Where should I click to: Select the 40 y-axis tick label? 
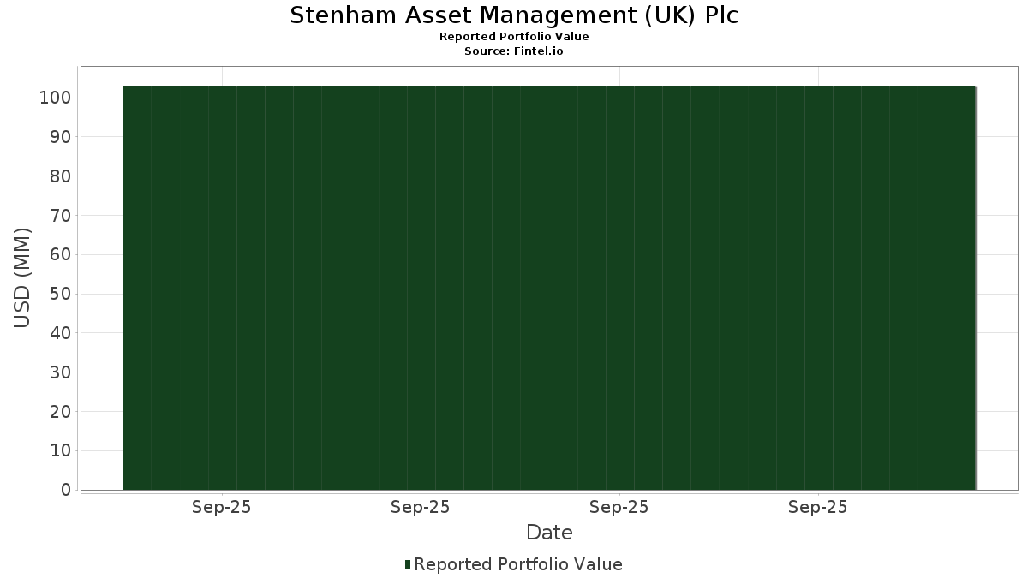[x=59, y=333]
